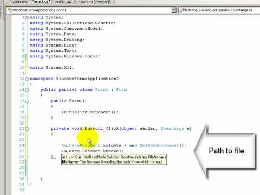Collapse the button1_Click method at line 21

(x=27, y=129)
